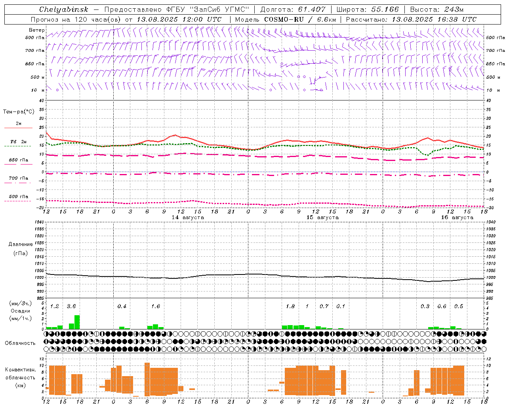The width and height of the screenshot is (507, 405).
Task: Click the 'Широта: 55.166' header field
Action: tap(367, 9)
